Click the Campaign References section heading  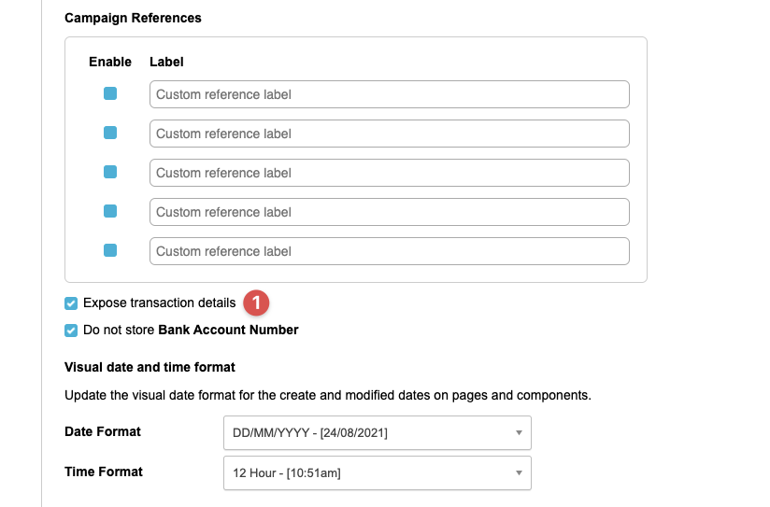133,18
